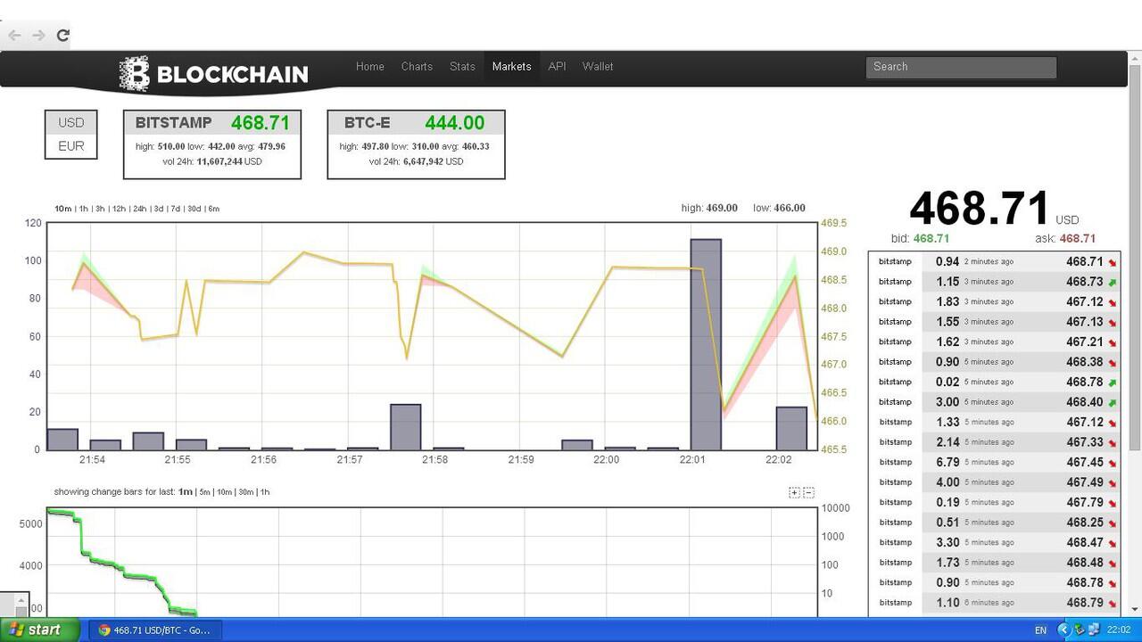Open the Stats nav item
Image resolution: width=1142 pixels, height=642 pixels.
pos(462,67)
